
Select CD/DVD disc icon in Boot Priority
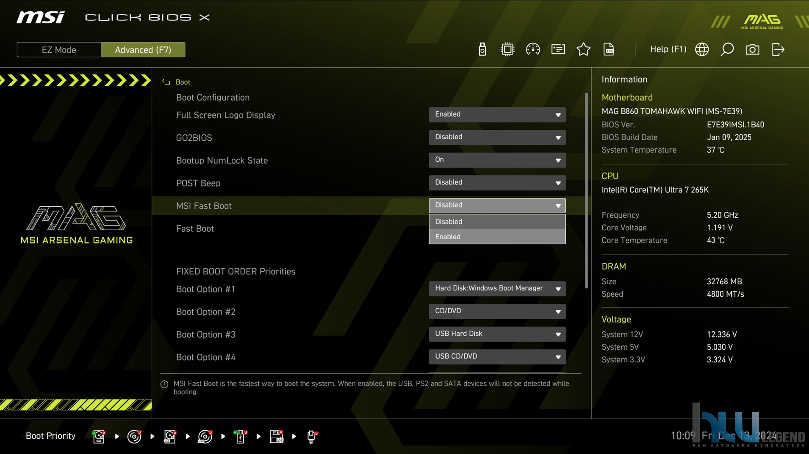click(134, 436)
